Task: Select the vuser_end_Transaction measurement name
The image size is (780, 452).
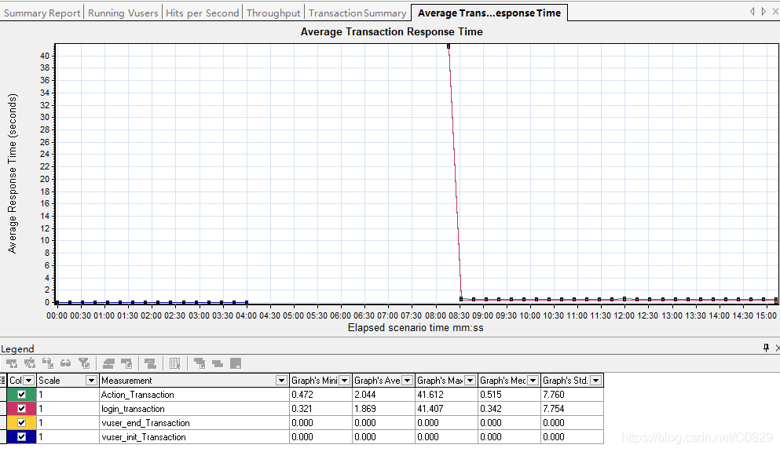Action: (145, 423)
